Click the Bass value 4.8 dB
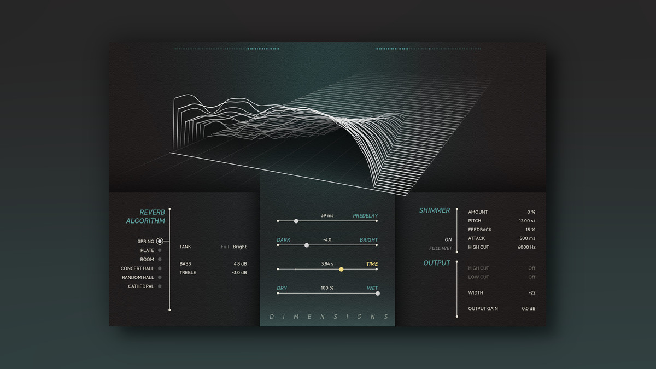The width and height of the screenshot is (656, 369). coord(239,264)
